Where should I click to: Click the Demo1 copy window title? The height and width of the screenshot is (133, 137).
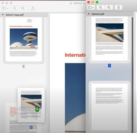(x=79, y=3)
